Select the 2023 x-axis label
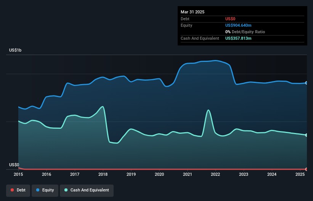The height and width of the screenshot is (201, 313). (x=244, y=175)
